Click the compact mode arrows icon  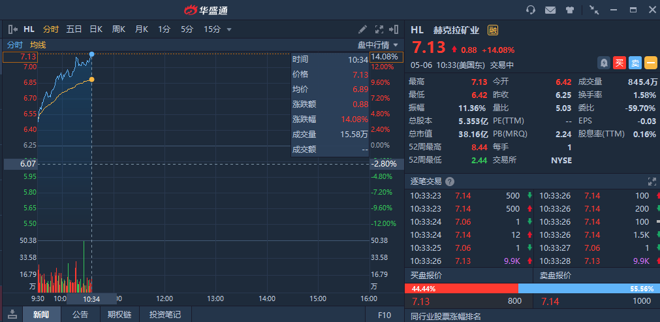593,10
